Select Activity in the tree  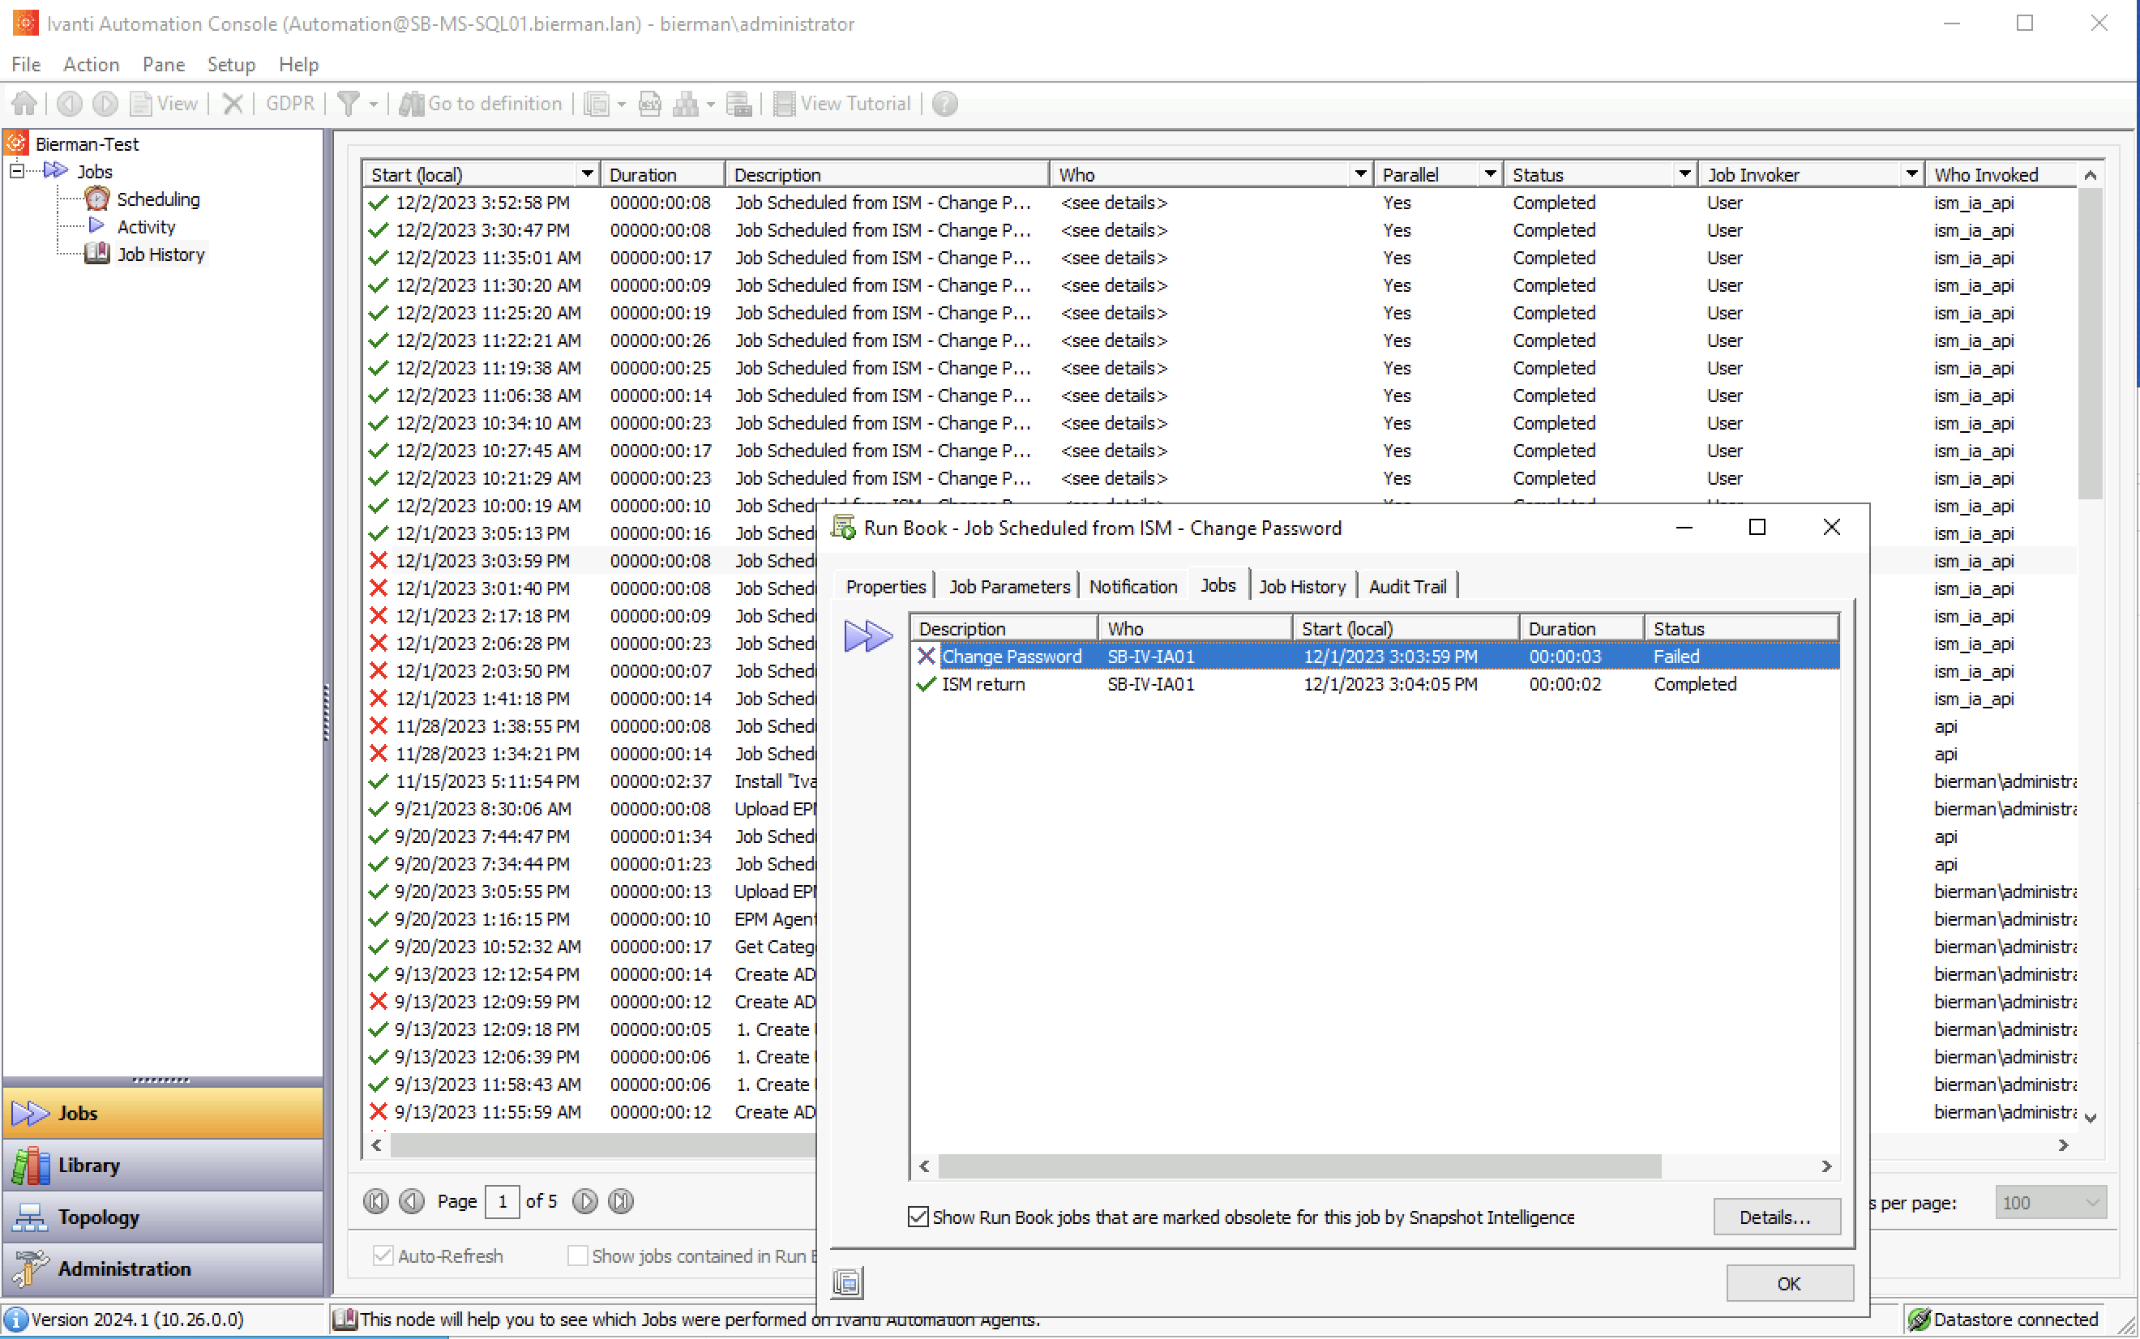[x=146, y=227]
